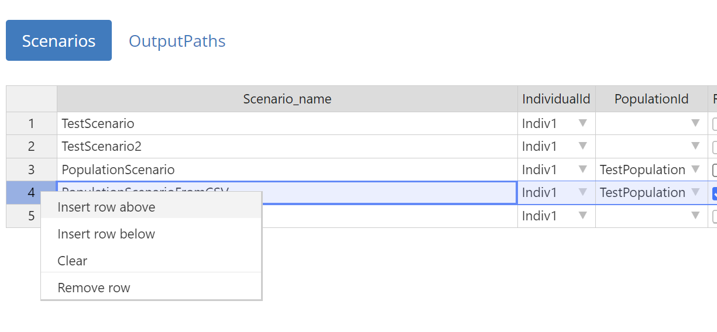
Task: Open IndividualId dropdown in row 5
Action: click(583, 216)
